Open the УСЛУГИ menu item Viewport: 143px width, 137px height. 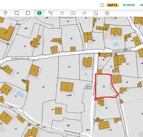[x=129, y=5]
